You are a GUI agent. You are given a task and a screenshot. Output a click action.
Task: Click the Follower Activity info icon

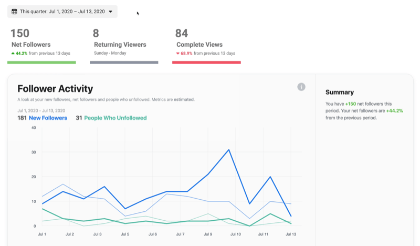(301, 87)
